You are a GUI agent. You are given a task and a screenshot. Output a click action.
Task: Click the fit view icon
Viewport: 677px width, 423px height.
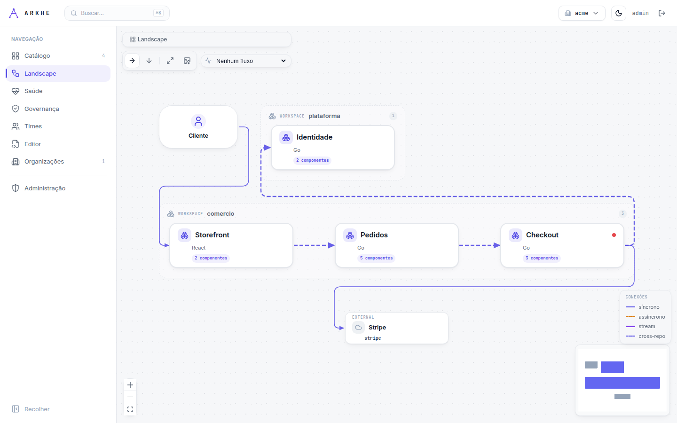coord(130,409)
